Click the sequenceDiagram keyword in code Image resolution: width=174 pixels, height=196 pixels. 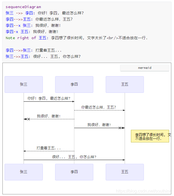[x=23, y=7]
